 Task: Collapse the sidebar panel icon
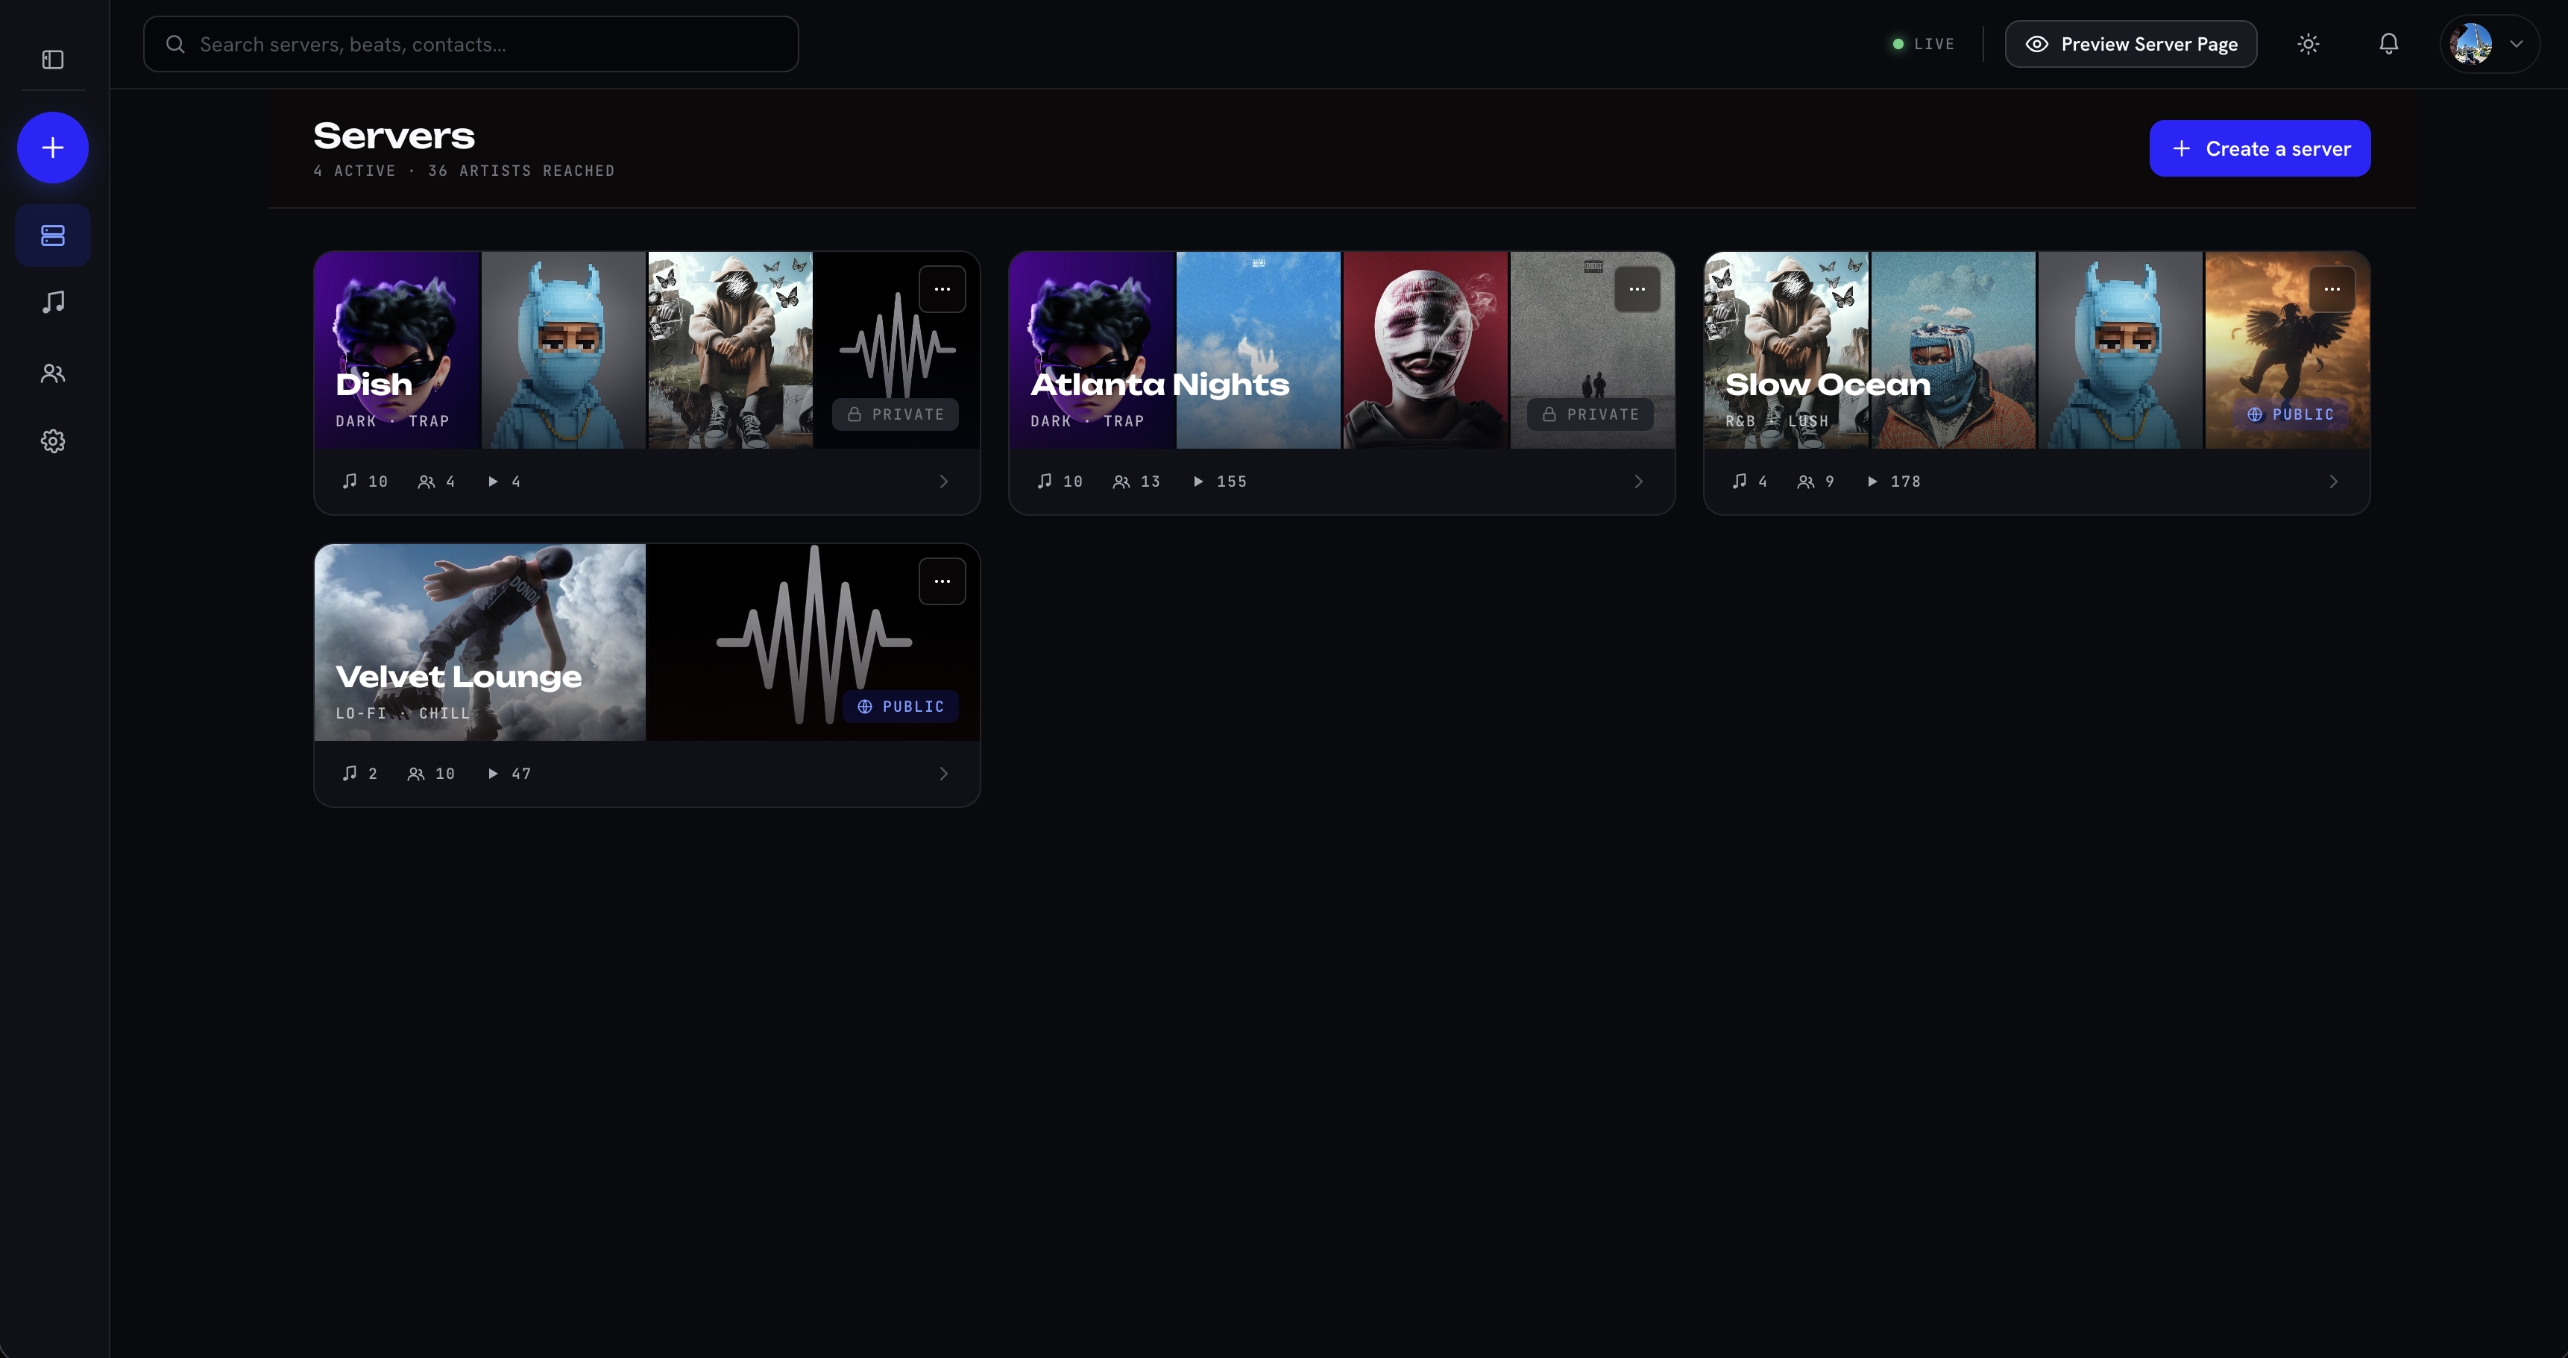[53, 60]
